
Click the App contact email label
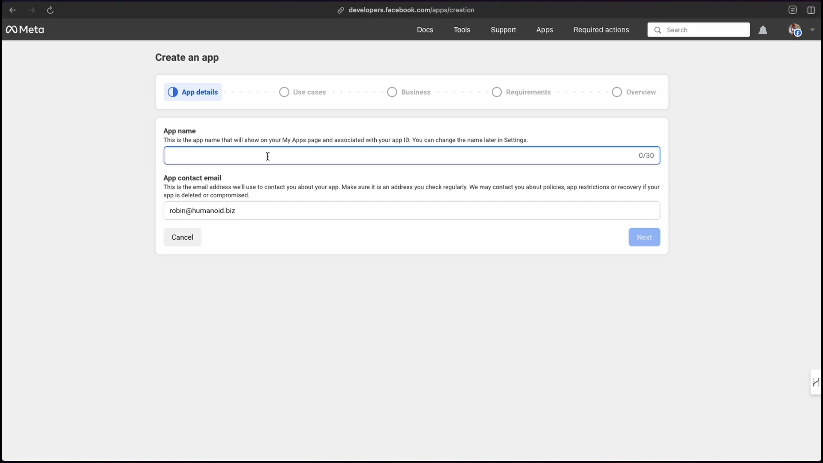tap(192, 178)
